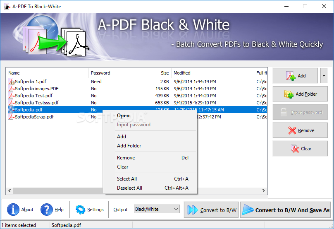Viewport: 334px width, 229px height.
Task: Click the date 9/4/2015 4:29:10 PM
Action: 195,103
